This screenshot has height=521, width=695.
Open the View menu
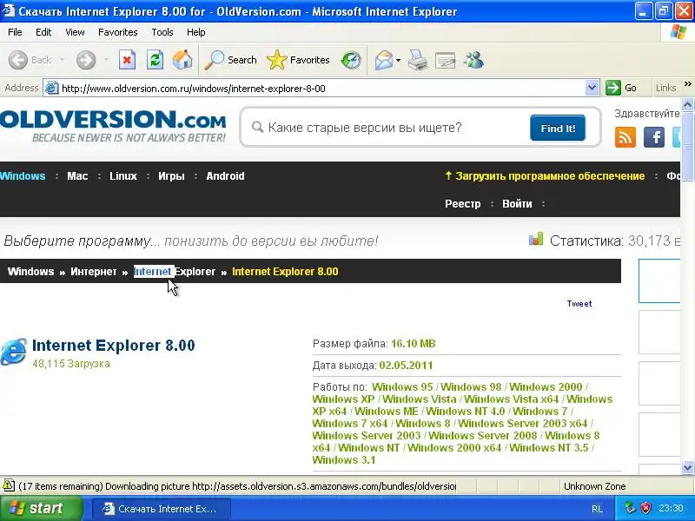pyautogui.click(x=75, y=32)
